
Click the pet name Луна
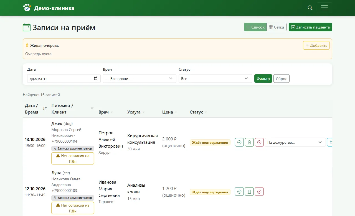tap(56, 173)
